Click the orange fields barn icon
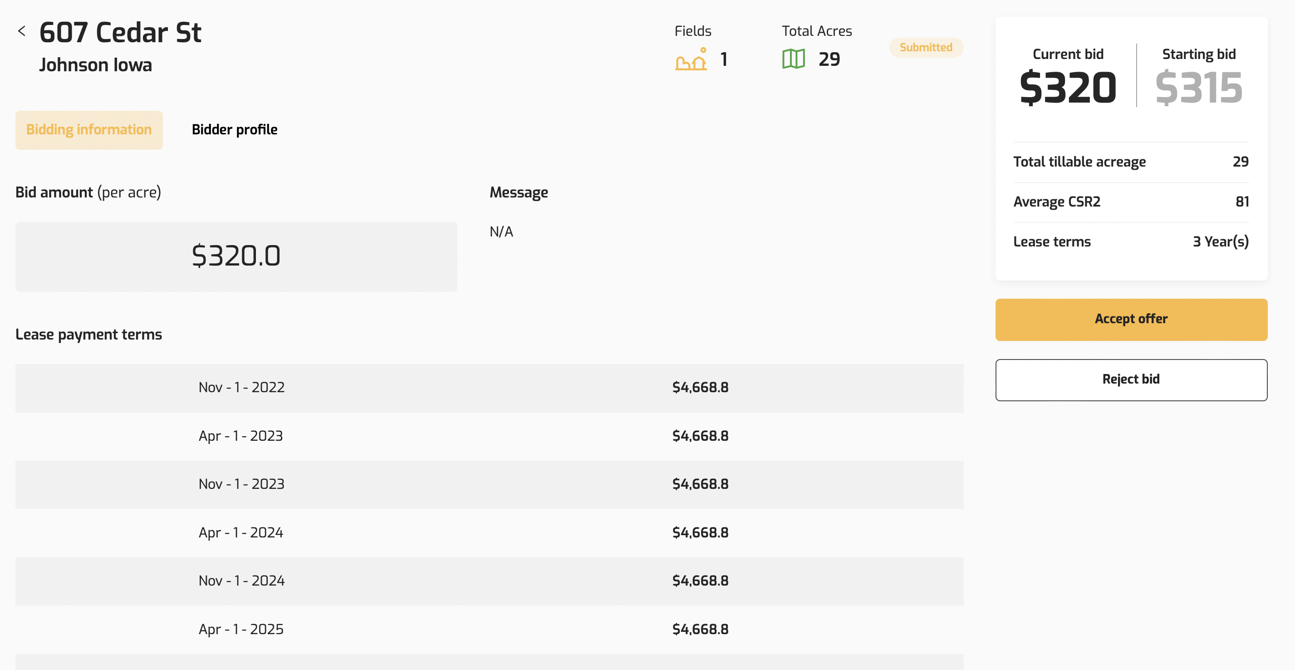 click(691, 59)
